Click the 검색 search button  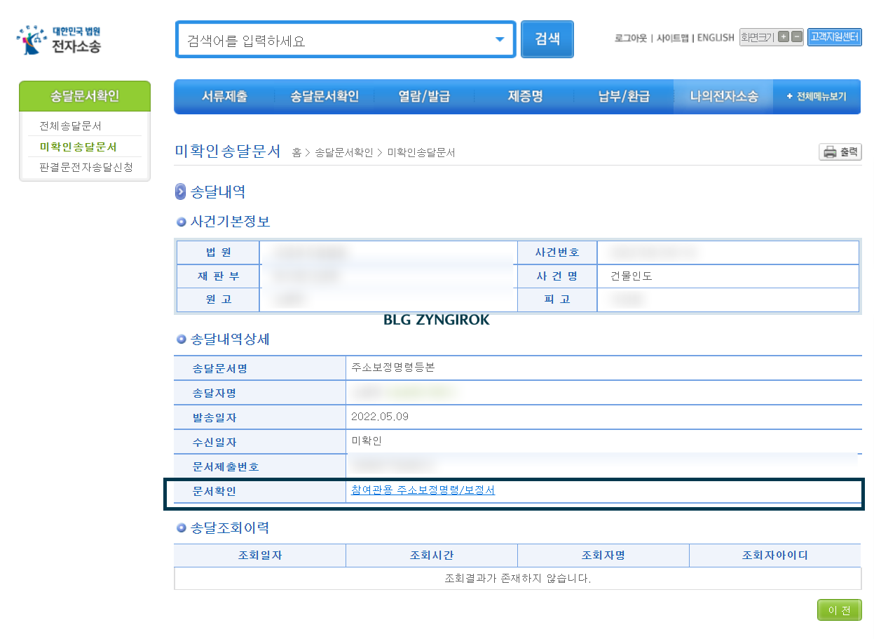[547, 39]
